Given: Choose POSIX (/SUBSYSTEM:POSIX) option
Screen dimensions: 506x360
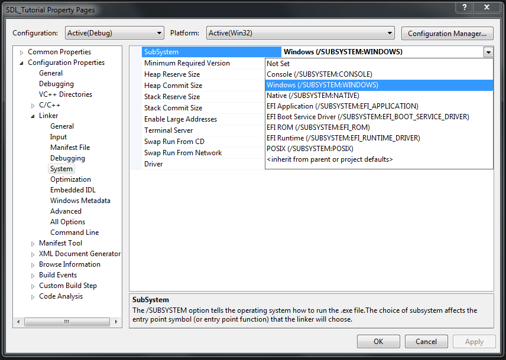Looking at the screenshot, I should point(379,149).
